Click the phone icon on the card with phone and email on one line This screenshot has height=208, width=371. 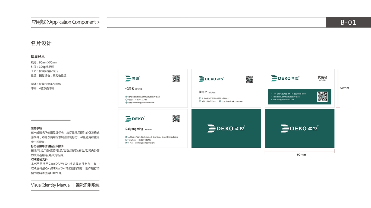tap(200, 101)
